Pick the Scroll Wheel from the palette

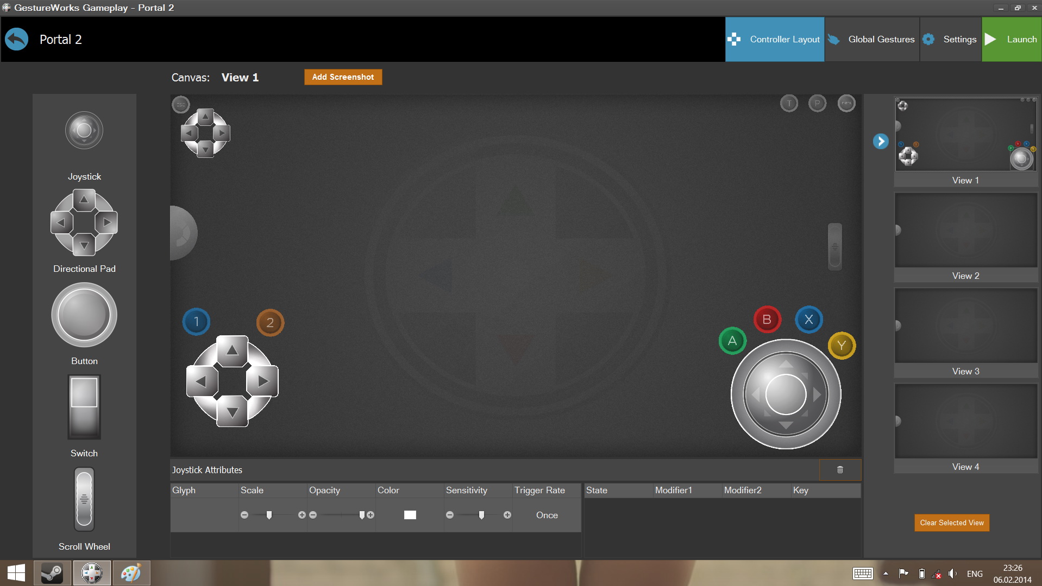pos(84,499)
